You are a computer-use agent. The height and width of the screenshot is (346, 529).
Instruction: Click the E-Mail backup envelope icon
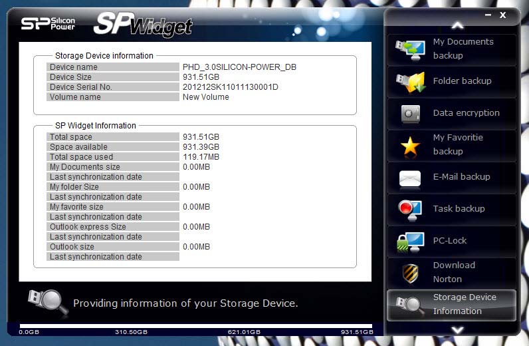pos(410,177)
